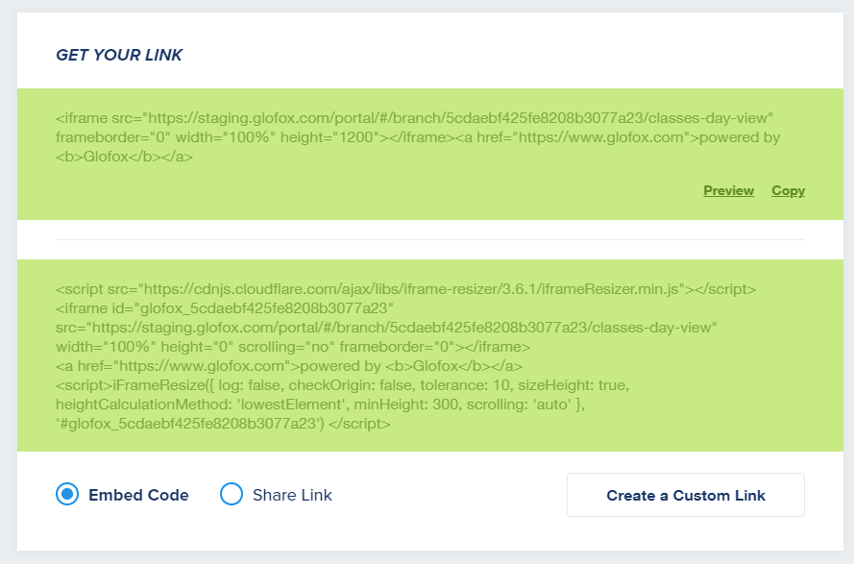Click the heightCalculationMethod 'lowestElement' line
The height and width of the screenshot is (564, 854).
[x=320, y=405]
